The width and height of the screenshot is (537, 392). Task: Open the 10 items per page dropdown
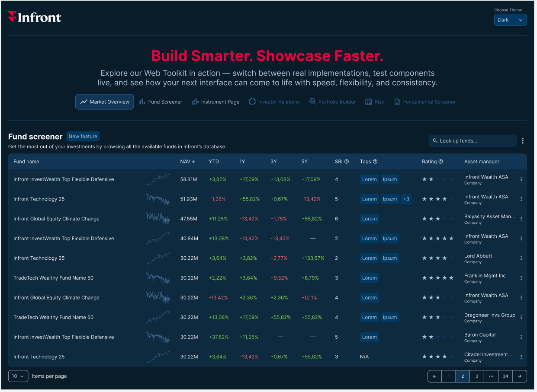pyautogui.click(x=18, y=376)
